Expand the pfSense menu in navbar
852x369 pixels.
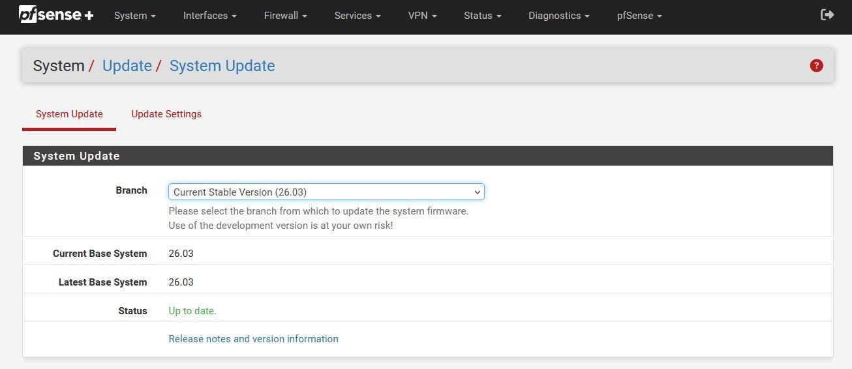click(639, 16)
